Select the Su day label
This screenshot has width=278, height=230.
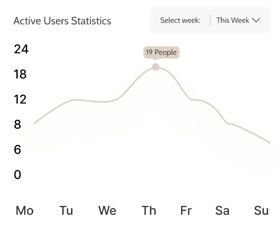pos(261,211)
